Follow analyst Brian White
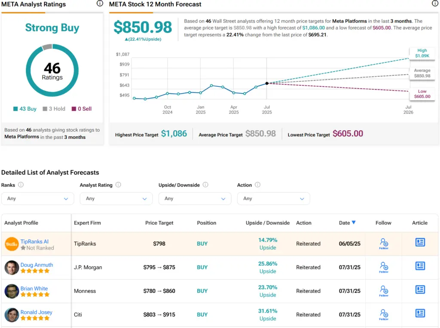The height and width of the screenshot is (328, 440). pos(384,291)
